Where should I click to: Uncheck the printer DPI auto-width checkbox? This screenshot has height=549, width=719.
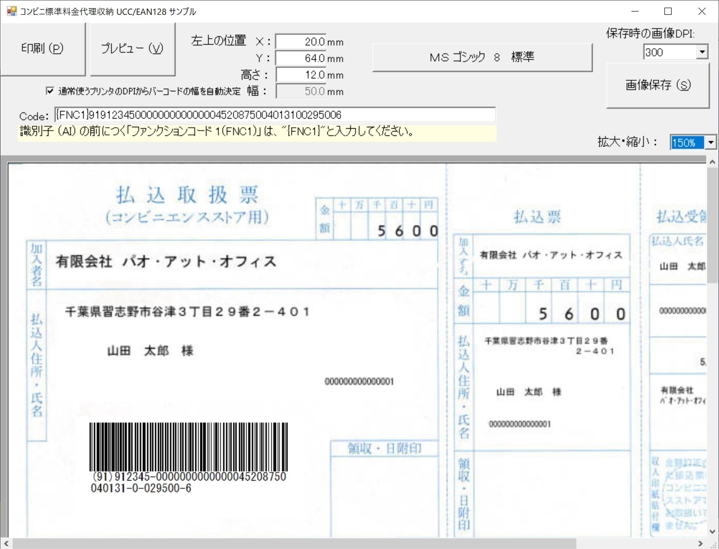point(50,90)
